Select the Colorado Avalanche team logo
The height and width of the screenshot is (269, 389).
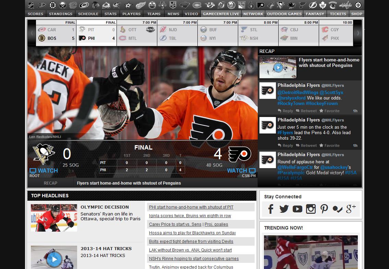[x=106, y=5]
